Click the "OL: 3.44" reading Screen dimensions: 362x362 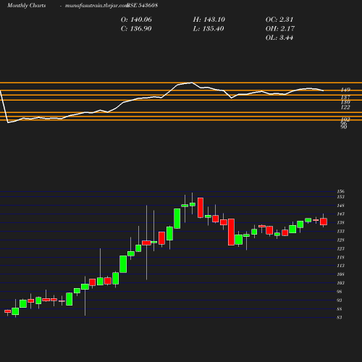pos(279,38)
